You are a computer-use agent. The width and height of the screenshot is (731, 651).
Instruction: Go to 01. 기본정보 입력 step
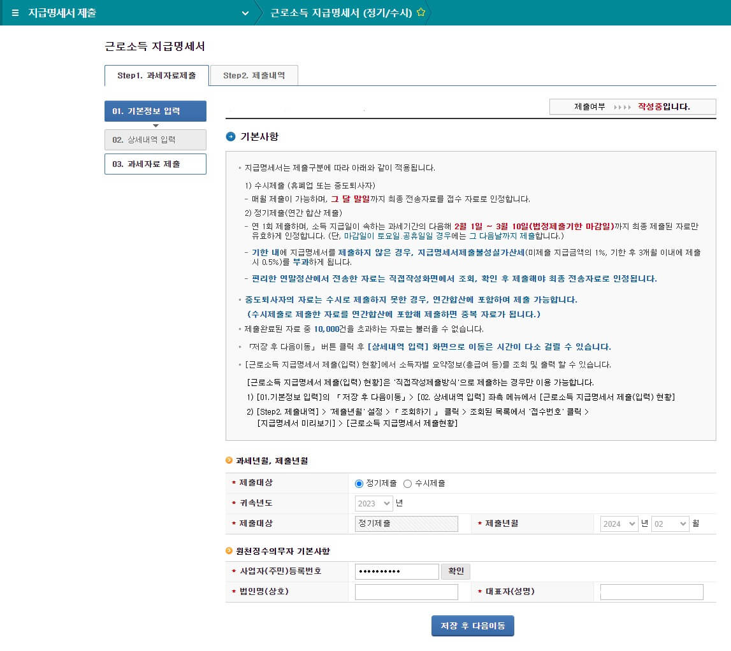[156, 111]
